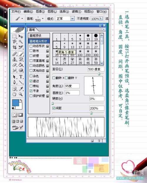
Task: Click 画笔 panel tab
Action: [32, 30]
